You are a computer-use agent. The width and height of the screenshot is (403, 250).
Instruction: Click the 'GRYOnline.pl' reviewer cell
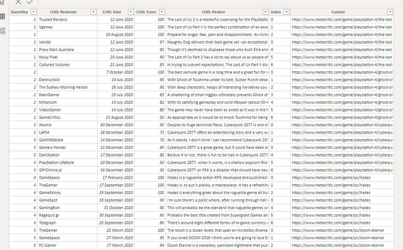[x=67, y=170]
